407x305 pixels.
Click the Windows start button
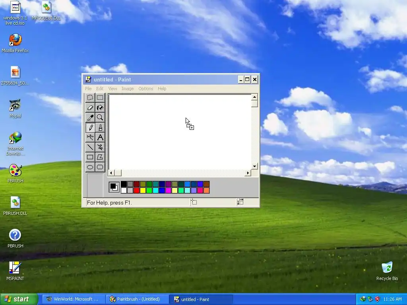point(19,299)
